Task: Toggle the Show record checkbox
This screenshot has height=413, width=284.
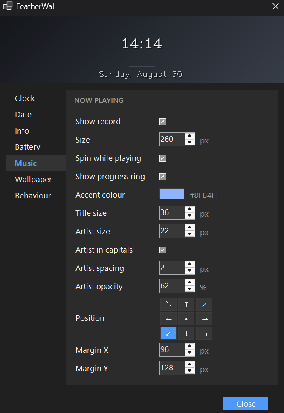Action: [163, 122]
